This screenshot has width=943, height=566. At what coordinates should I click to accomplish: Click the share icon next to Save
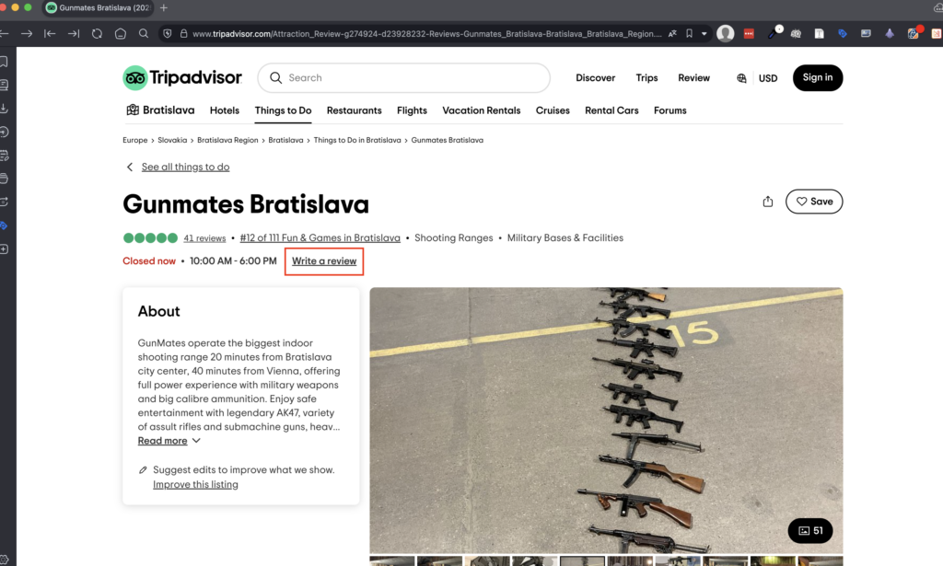tap(767, 202)
